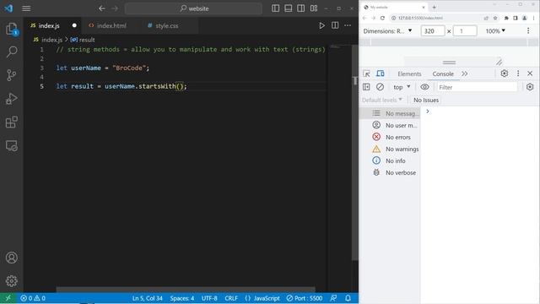
Task: Switch to the Console tab in DevTools
Action: 443,73
